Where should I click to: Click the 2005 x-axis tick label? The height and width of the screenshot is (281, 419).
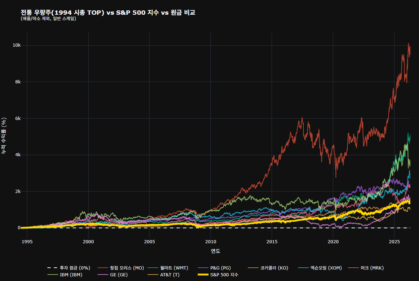point(150,242)
